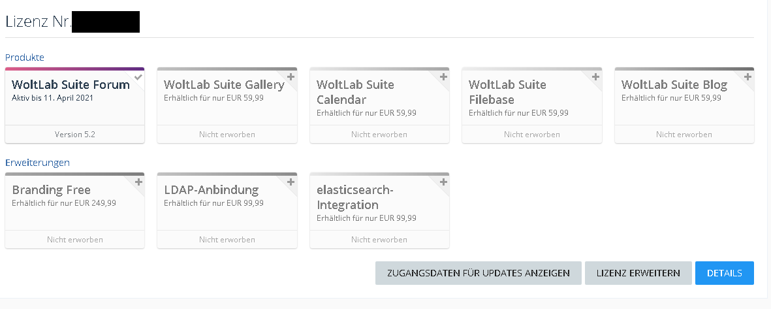Open the WoltLab Suite Gallery product title

(x=224, y=85)
